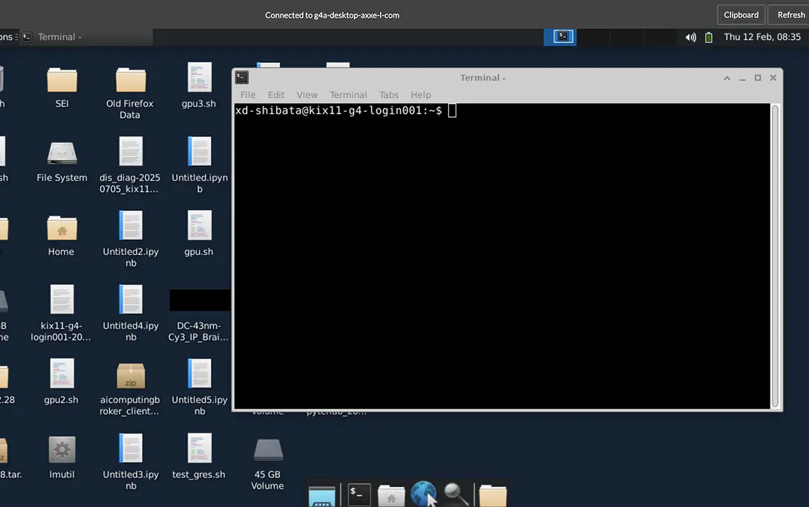Open the Tabs menu in Terminal

389,95
